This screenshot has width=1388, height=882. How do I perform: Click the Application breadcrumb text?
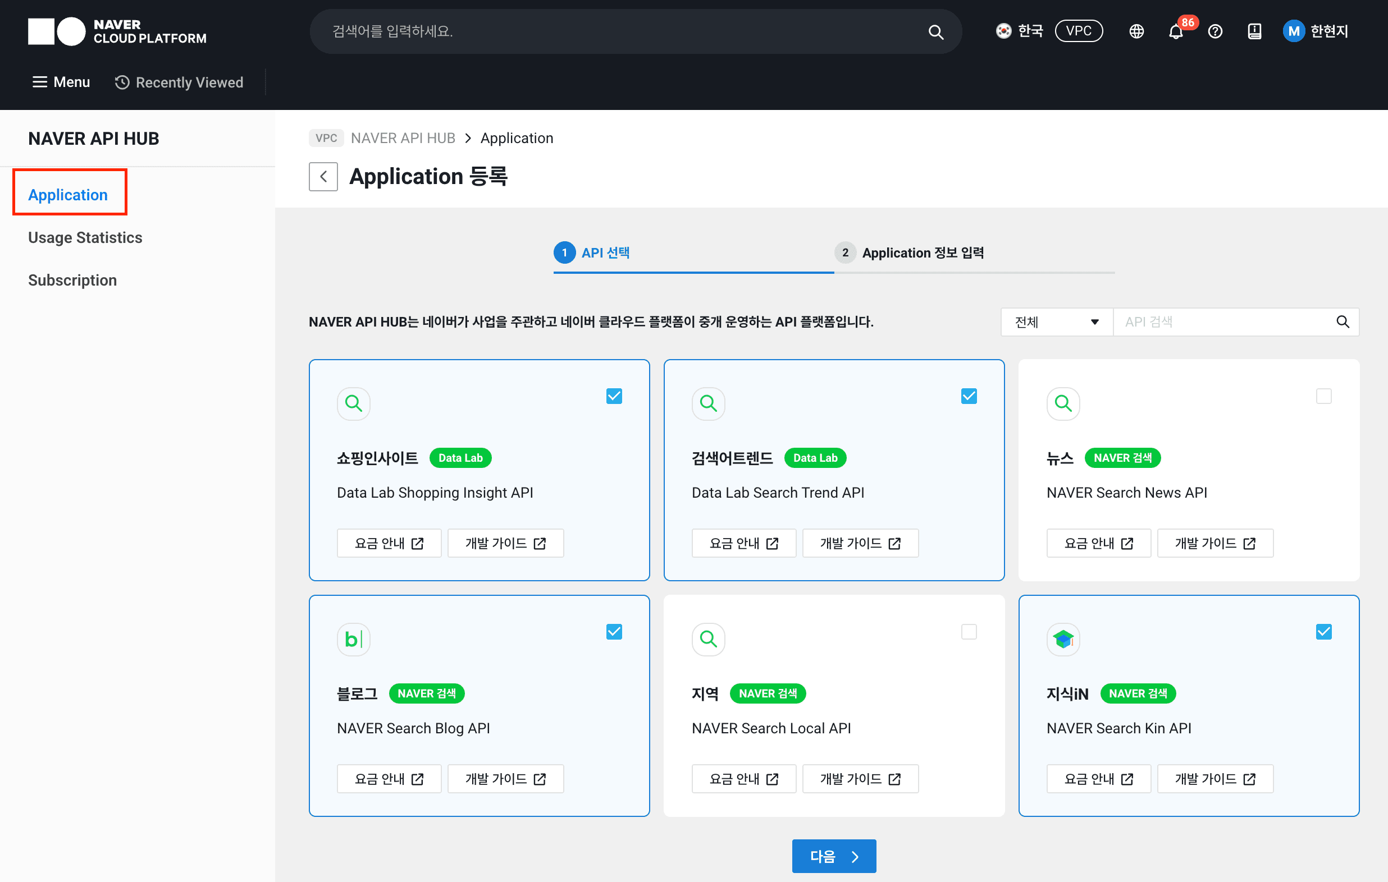(517, 138)
